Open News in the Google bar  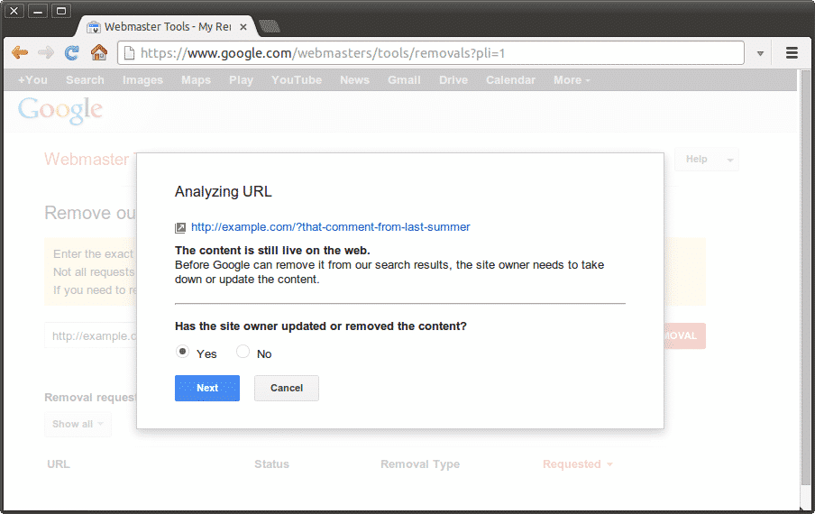354,80
